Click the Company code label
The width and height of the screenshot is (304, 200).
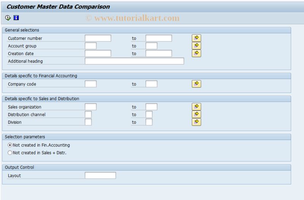point(22,84)
